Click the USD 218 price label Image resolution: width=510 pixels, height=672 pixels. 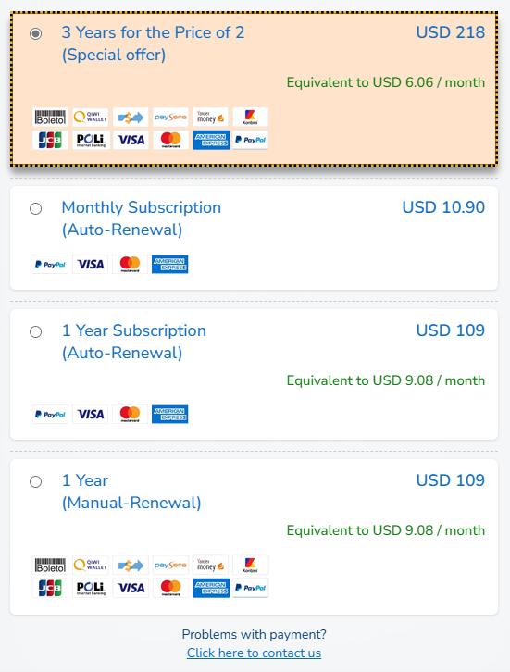pyautogui.click(x=451, y=32)
